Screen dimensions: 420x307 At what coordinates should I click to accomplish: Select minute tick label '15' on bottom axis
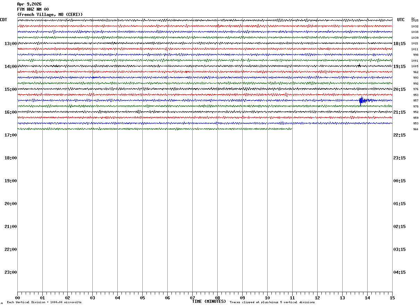(392, 298)
